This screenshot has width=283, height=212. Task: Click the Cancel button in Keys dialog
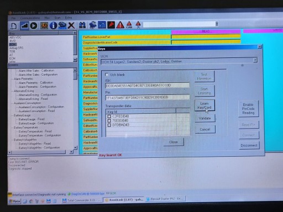[x=205, y=129]
